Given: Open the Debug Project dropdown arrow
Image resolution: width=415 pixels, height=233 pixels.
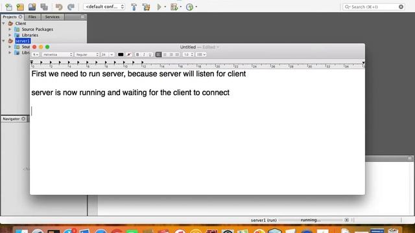Looking at the screenshot, I should coord(181,7).
